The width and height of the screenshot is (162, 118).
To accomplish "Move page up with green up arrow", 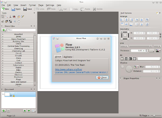I will (25, 111).
